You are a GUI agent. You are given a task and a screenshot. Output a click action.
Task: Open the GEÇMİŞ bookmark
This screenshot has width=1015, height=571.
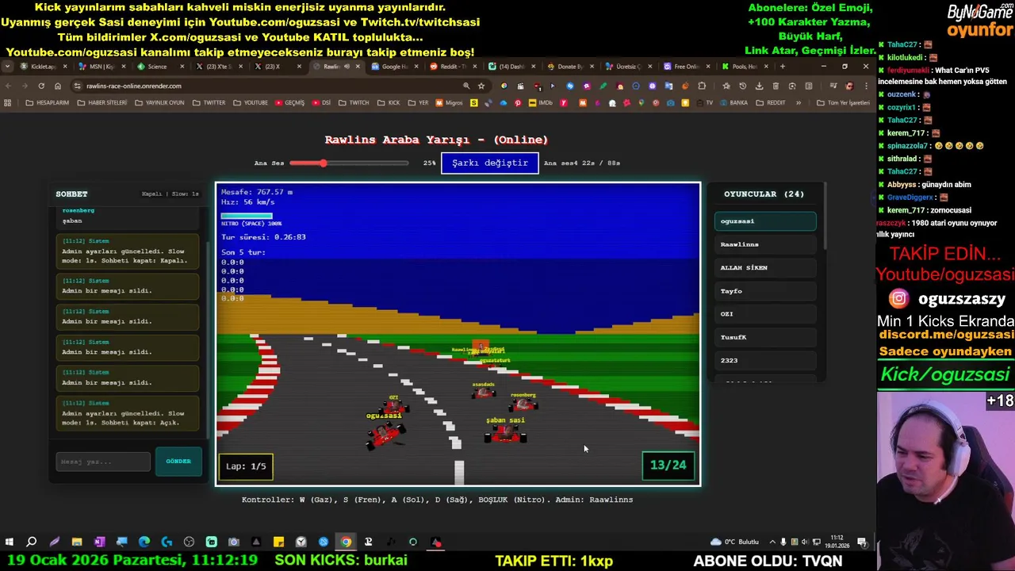pyautogui.click(x=289, y=102)
